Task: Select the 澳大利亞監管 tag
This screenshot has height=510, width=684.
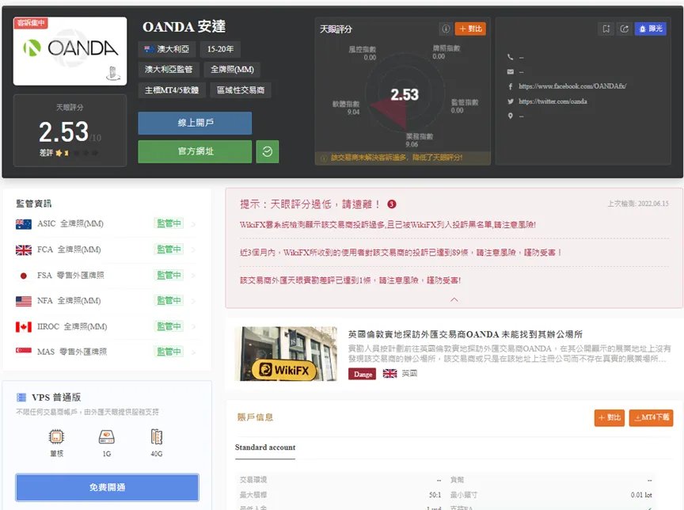Action: click(169, 70)
